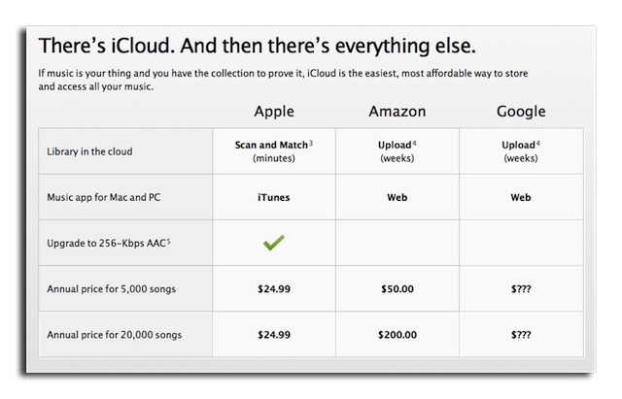622x399 pixels.
Task: Click Amazon's $200.00 price cell
Action: pos(397,335)
